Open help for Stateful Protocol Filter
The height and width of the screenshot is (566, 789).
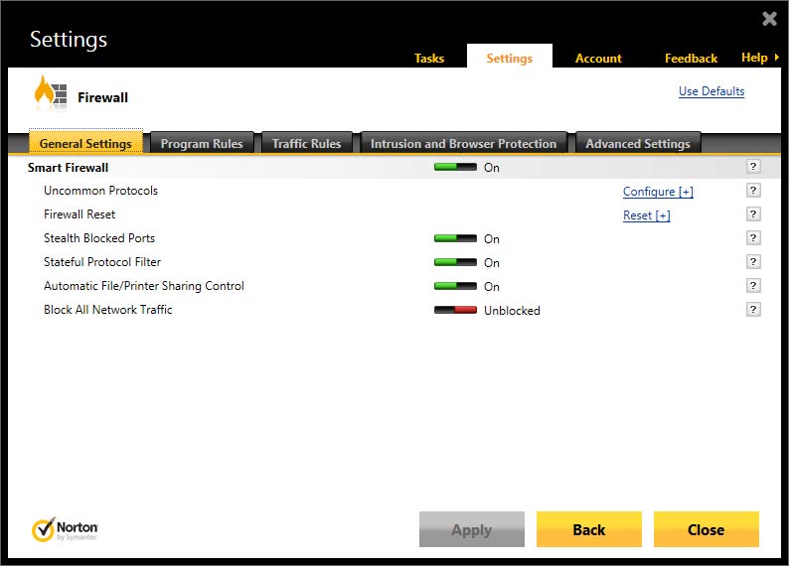753,262
